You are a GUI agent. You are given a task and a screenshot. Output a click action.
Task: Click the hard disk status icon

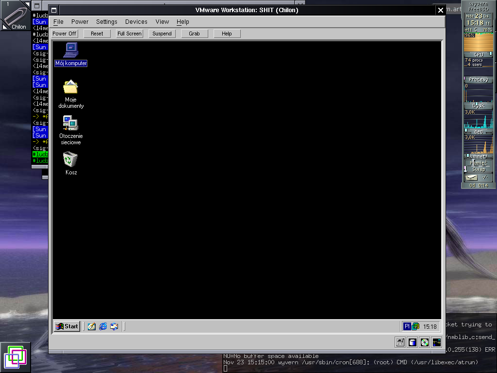[413, 342]
